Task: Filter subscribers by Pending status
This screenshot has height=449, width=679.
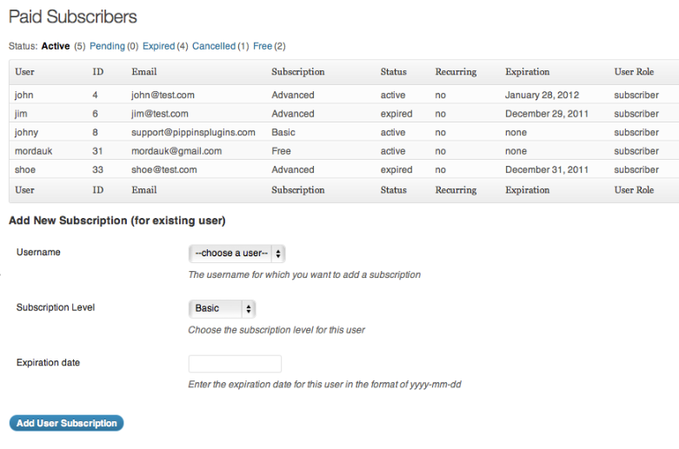Action: click(x=107, y=46)
